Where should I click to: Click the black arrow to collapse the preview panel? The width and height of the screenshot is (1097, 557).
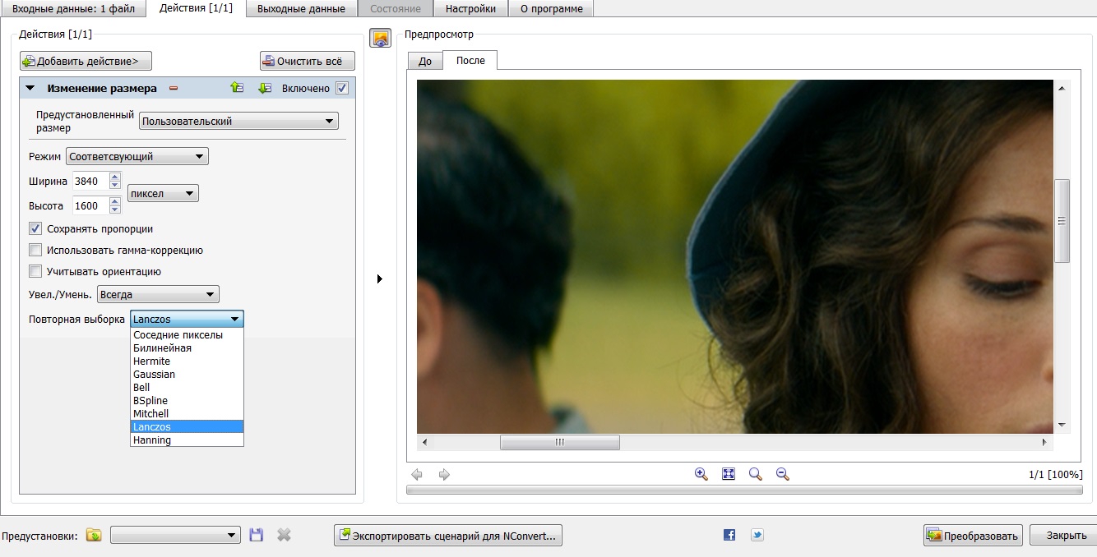[380, 279]
